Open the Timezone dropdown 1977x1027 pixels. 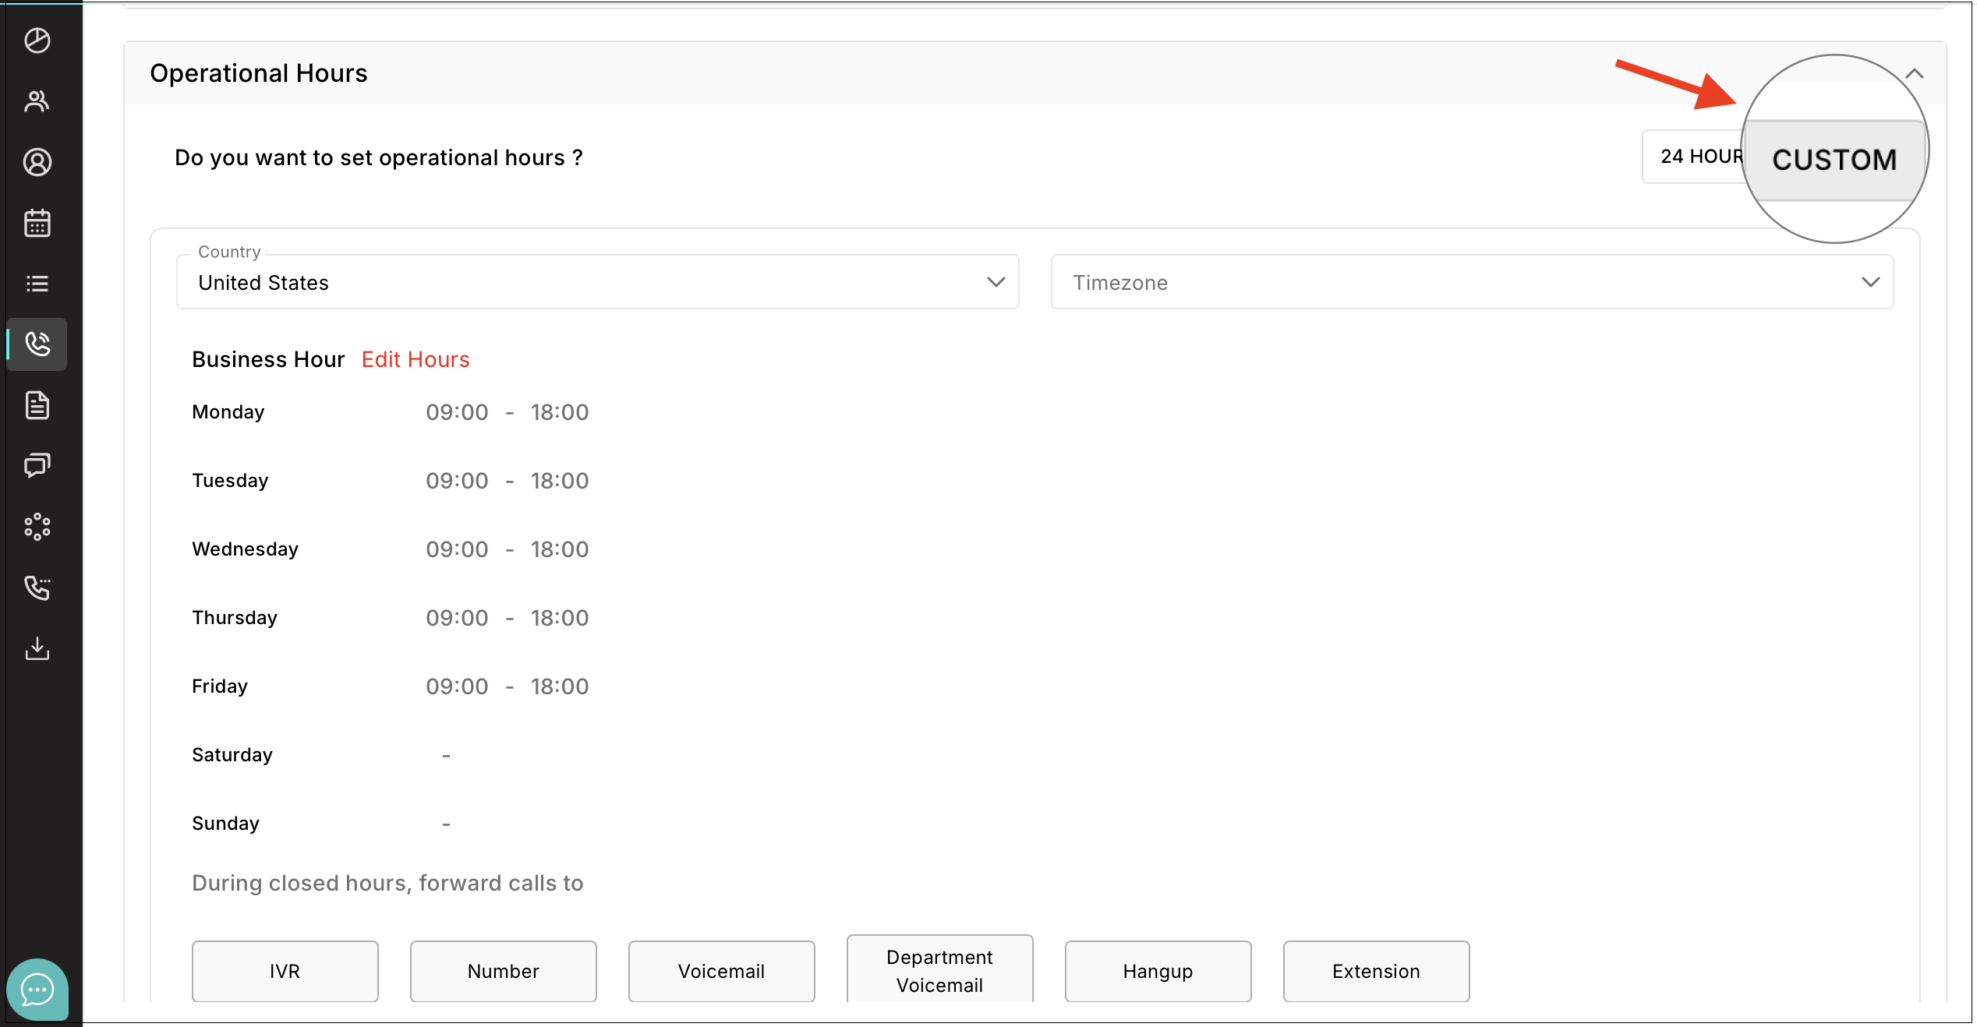pos(1471,282)
